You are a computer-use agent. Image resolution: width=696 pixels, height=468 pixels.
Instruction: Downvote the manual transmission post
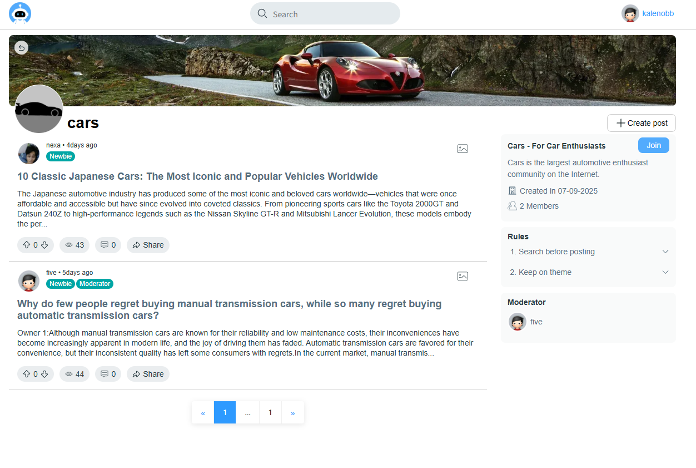44,373
